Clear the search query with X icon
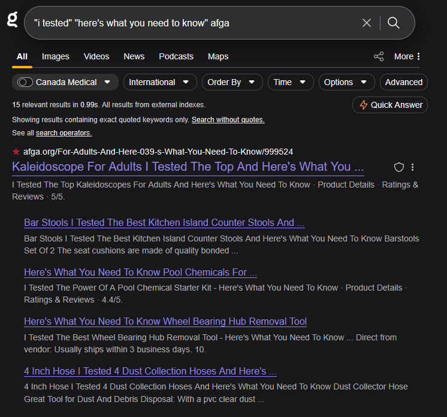 (x=367, y=23)
